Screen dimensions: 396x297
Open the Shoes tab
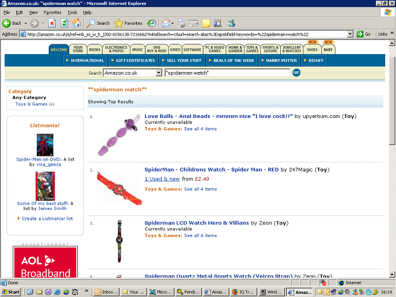[312, 50]
